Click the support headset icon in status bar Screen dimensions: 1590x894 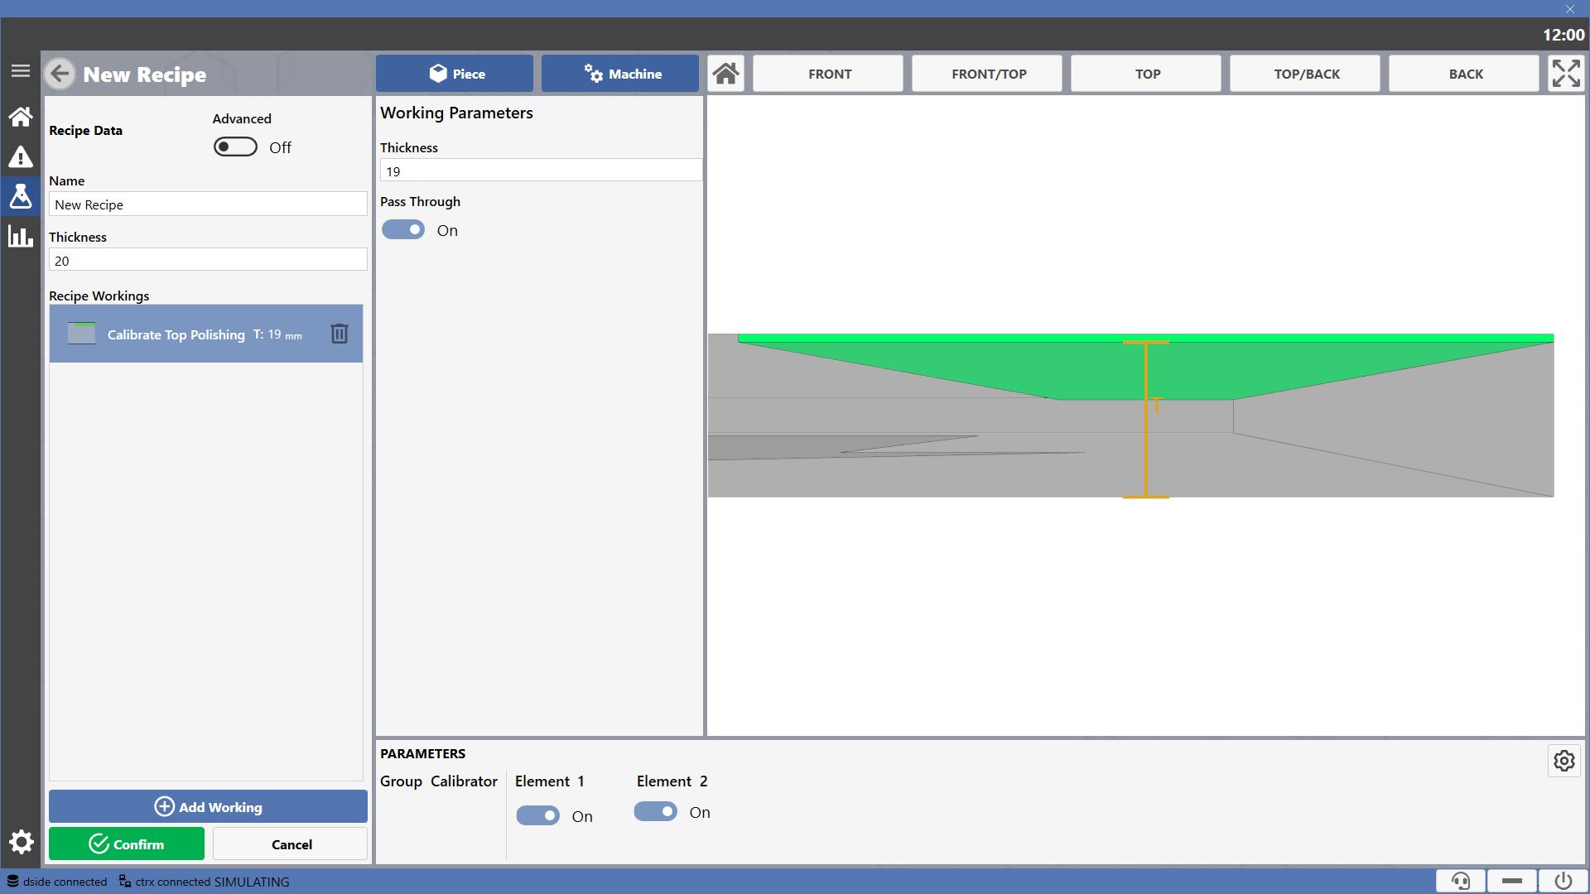click(x=1461, y=881)
